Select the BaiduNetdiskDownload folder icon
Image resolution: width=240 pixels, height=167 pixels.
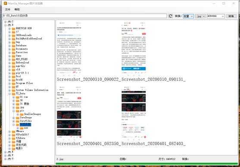(x=14, y=39)
